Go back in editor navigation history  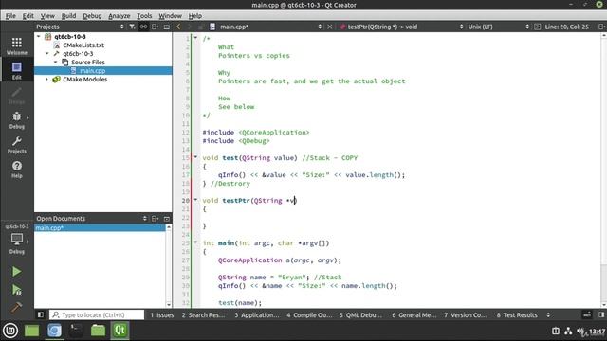click(x=178, y=27)
